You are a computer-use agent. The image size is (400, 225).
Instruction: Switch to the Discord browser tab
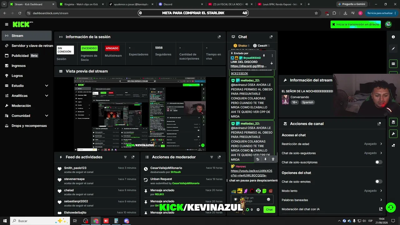coord(181,4)
